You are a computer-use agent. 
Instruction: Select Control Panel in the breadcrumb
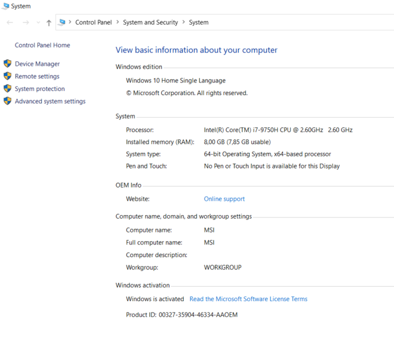(94, 22)
